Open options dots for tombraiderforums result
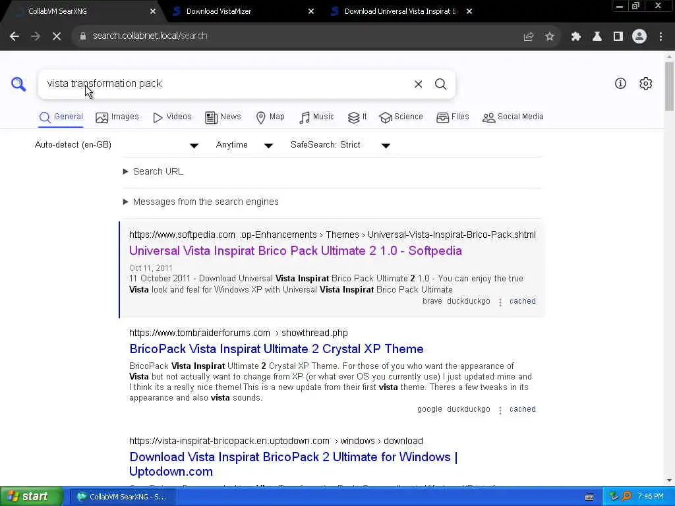Viewport: 675px width, 506px height. 500,410
